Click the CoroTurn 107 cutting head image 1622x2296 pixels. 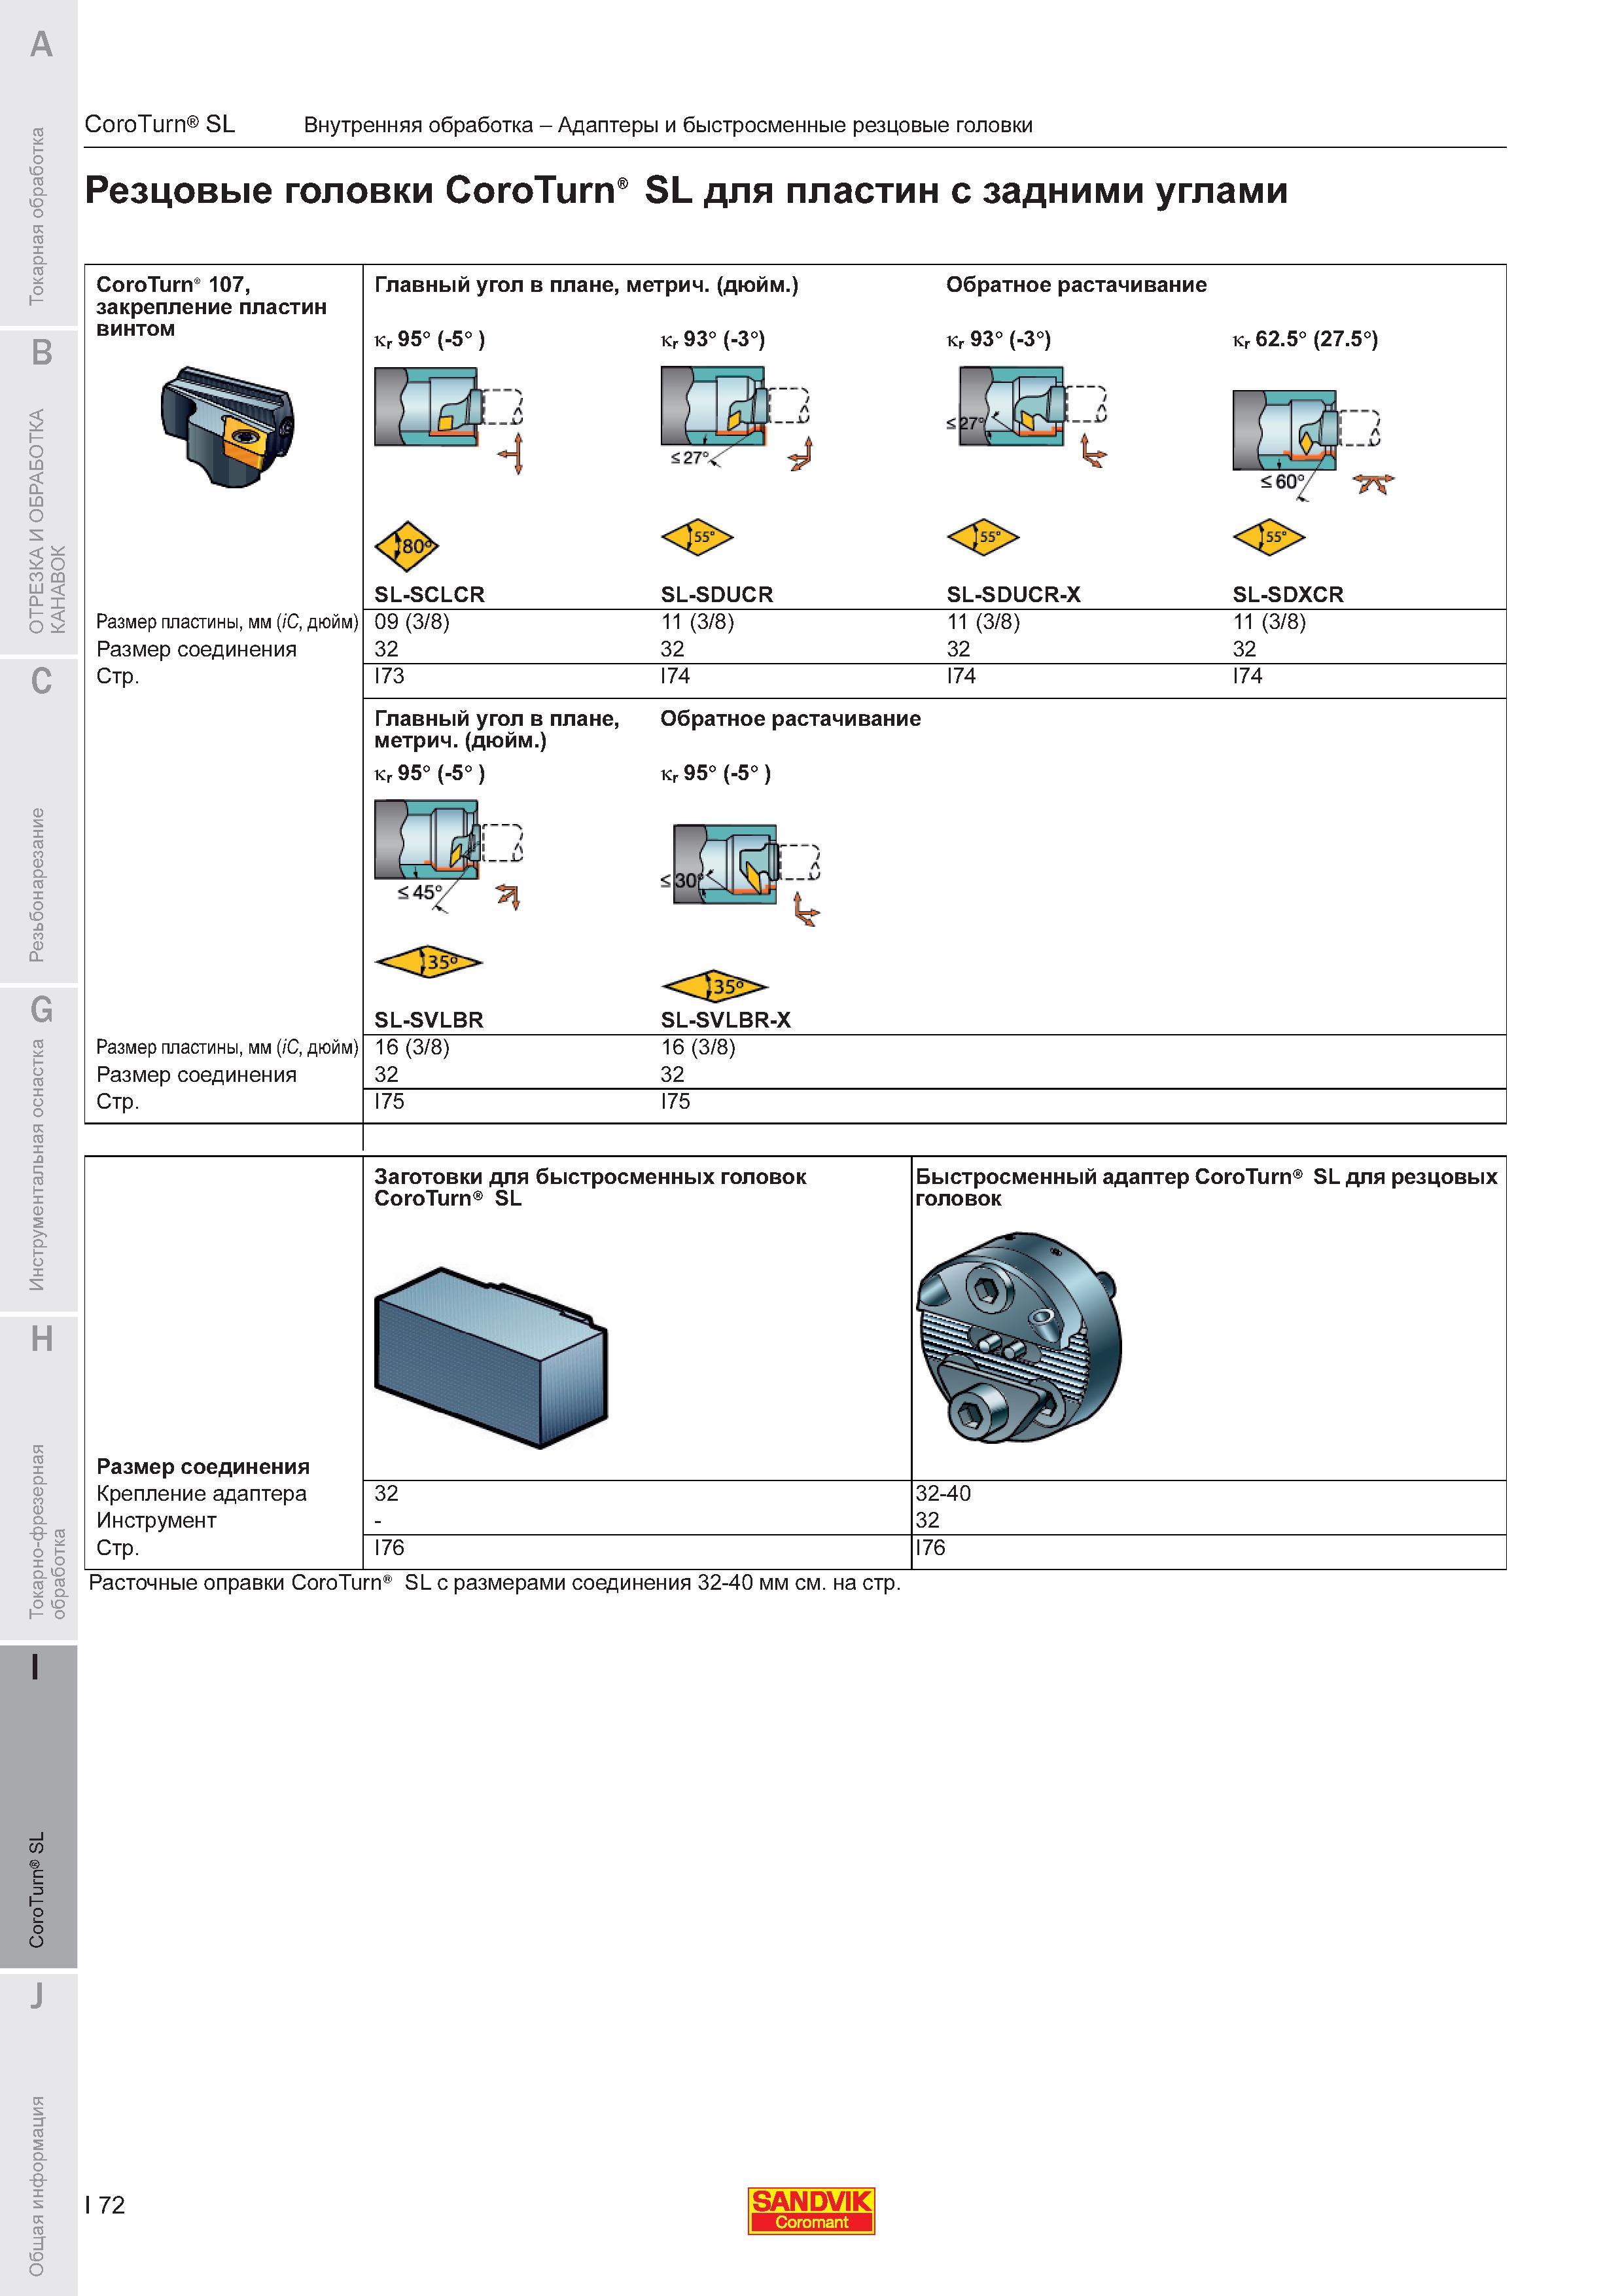coord(228,428)
